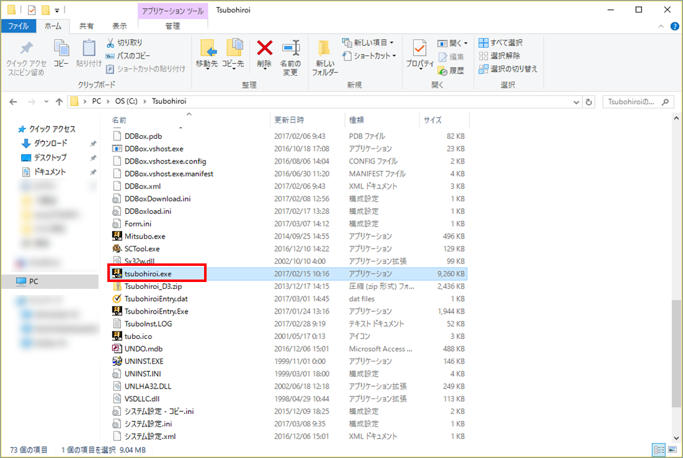
Task: Switch to the 管理 tab
Action: pyautogui.click(x=172, y=26)
